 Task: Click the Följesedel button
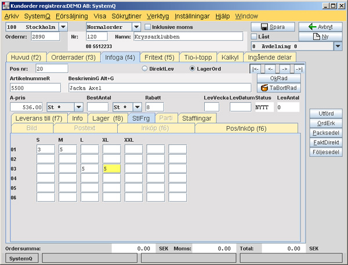click(326, 152)
